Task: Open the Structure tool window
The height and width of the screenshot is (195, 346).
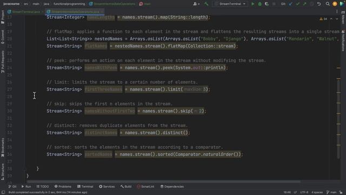Action: click(3, 172)
